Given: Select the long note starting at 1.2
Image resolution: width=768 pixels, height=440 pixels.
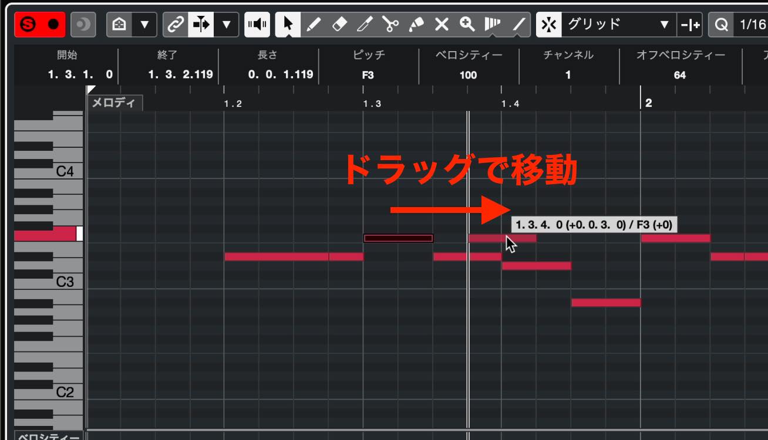Looking at the screenshot, I should [277, 256].
